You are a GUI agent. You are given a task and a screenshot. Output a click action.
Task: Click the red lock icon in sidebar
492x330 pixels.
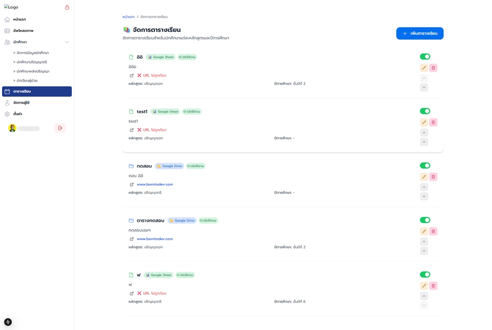pyautogui.click(x=67, y=7)
